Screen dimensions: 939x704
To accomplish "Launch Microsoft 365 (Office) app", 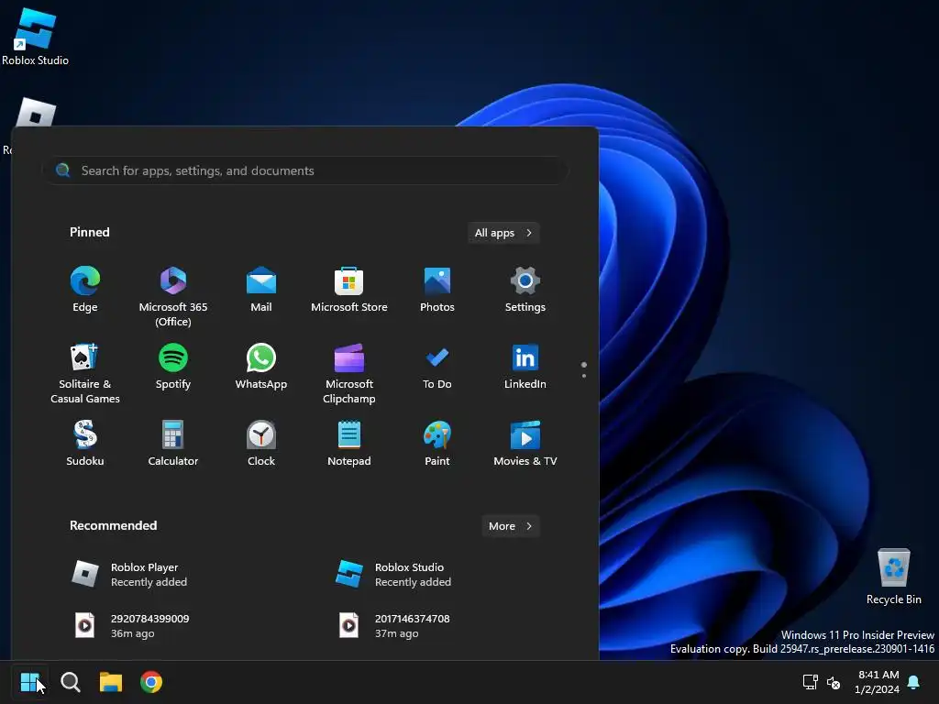I will 173,297.
